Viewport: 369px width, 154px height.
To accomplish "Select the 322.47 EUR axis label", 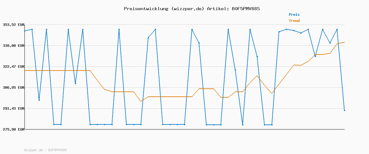I will 13,67.
